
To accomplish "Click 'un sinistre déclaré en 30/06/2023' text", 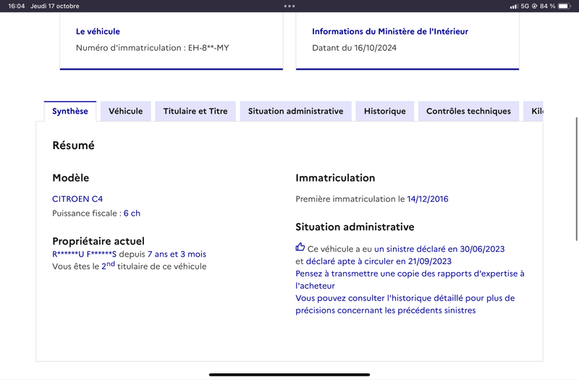I will coord(439,249).
